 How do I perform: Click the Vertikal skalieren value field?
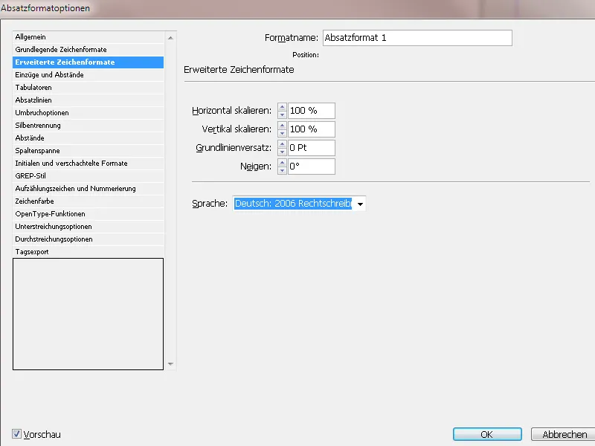pos(312,129)
